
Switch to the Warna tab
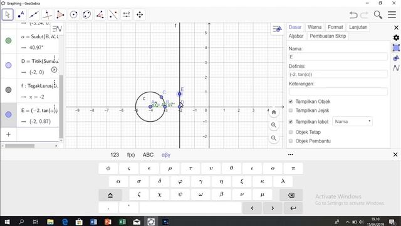pos(315,27)
